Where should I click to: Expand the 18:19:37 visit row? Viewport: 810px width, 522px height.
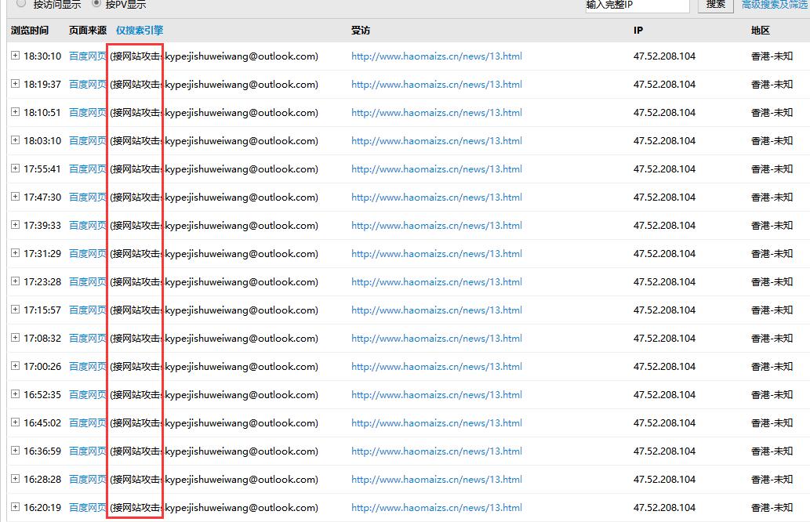15,84
